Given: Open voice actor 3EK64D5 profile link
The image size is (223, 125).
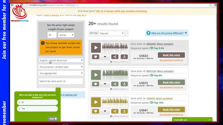Looking at the screenshot, I should tap(151, 44).
